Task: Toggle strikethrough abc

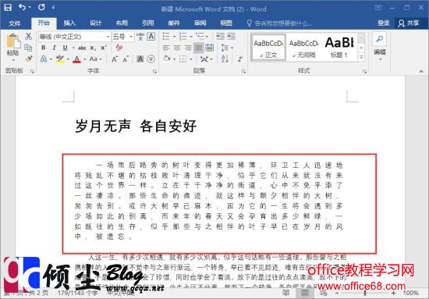Action: coord(82,48)
